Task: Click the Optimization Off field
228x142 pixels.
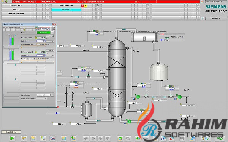Action: pyautogui.click(x=44, y=95)
